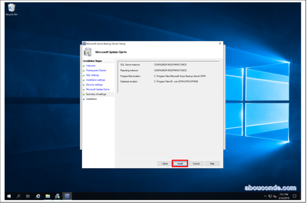Cancel the setup wizard
Screen dimensions: 307x203
[x=196, y=163]
